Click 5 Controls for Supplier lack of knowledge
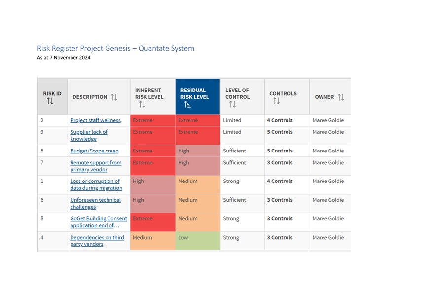 280,132
